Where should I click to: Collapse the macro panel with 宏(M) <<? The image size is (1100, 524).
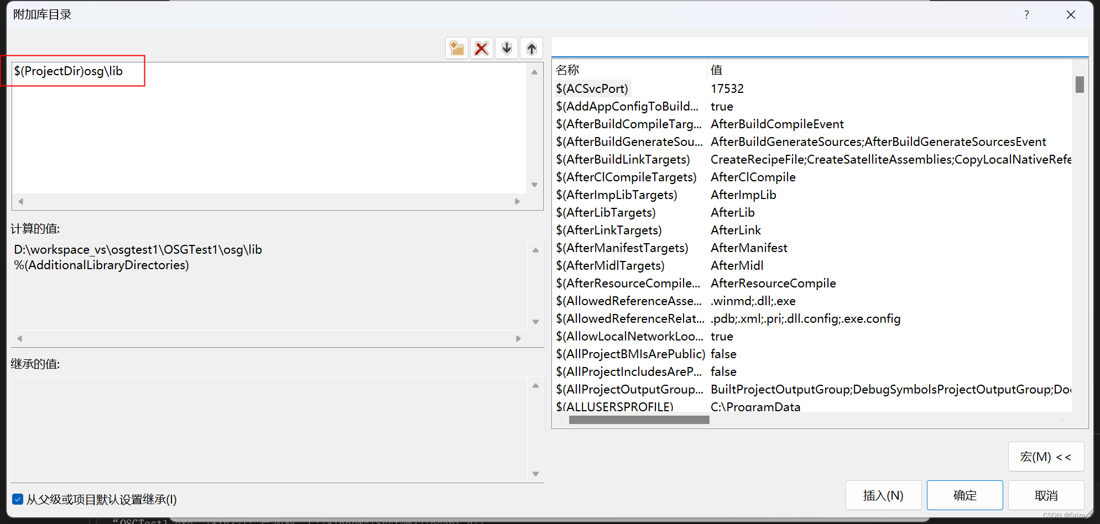pos(1045,457)
